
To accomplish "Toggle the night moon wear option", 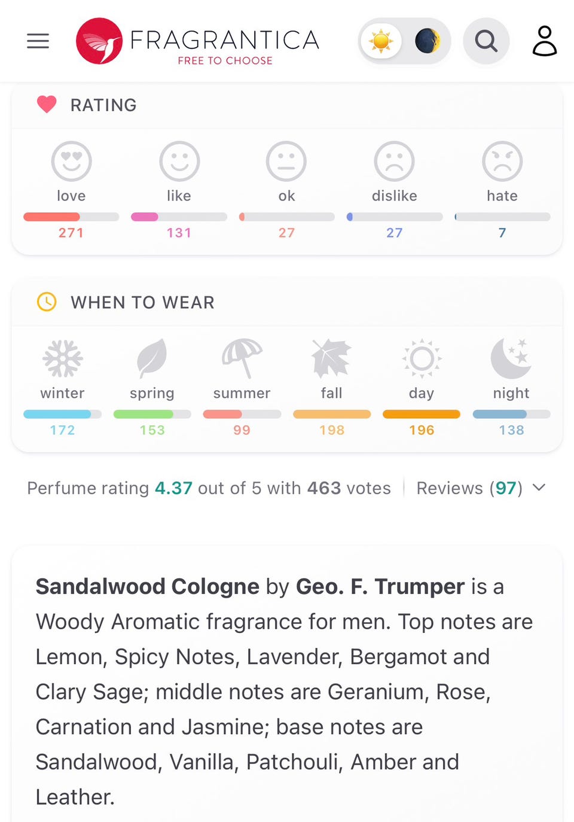I will [x=511, y=358].
